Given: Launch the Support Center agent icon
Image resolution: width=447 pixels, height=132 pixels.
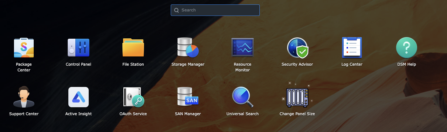Looking at the screenshot, I should click(x=24, y=97).
